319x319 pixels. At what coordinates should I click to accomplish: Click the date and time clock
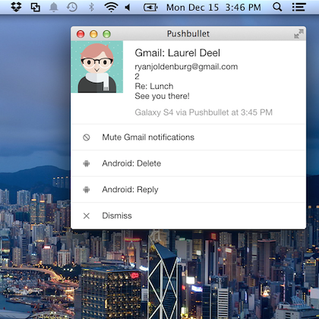[x=213, y=8]
